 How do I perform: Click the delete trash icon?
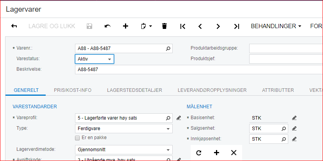(x=164, y=26)
